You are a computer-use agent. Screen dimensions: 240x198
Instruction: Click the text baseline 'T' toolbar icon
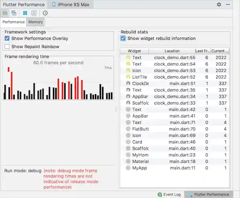click(x=34, y=13)
